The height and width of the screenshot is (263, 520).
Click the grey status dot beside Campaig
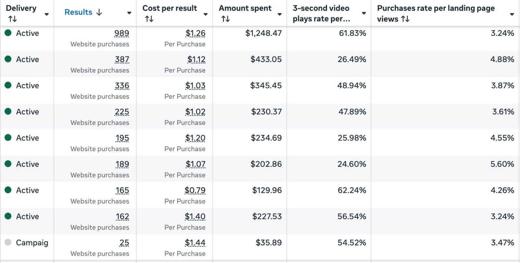pyautogui.click(x=8, y=242)
